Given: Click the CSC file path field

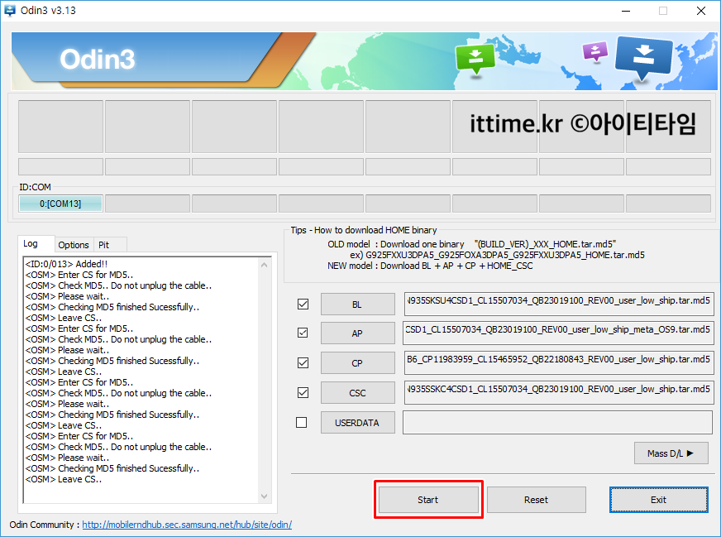Looking at the screenshot, I should click(559, 392).
